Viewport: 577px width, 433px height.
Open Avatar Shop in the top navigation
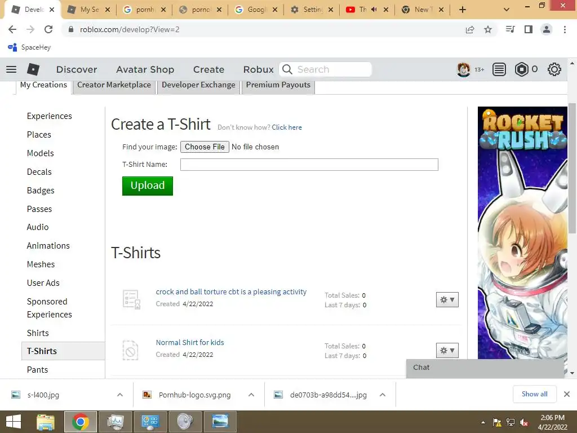145,69
